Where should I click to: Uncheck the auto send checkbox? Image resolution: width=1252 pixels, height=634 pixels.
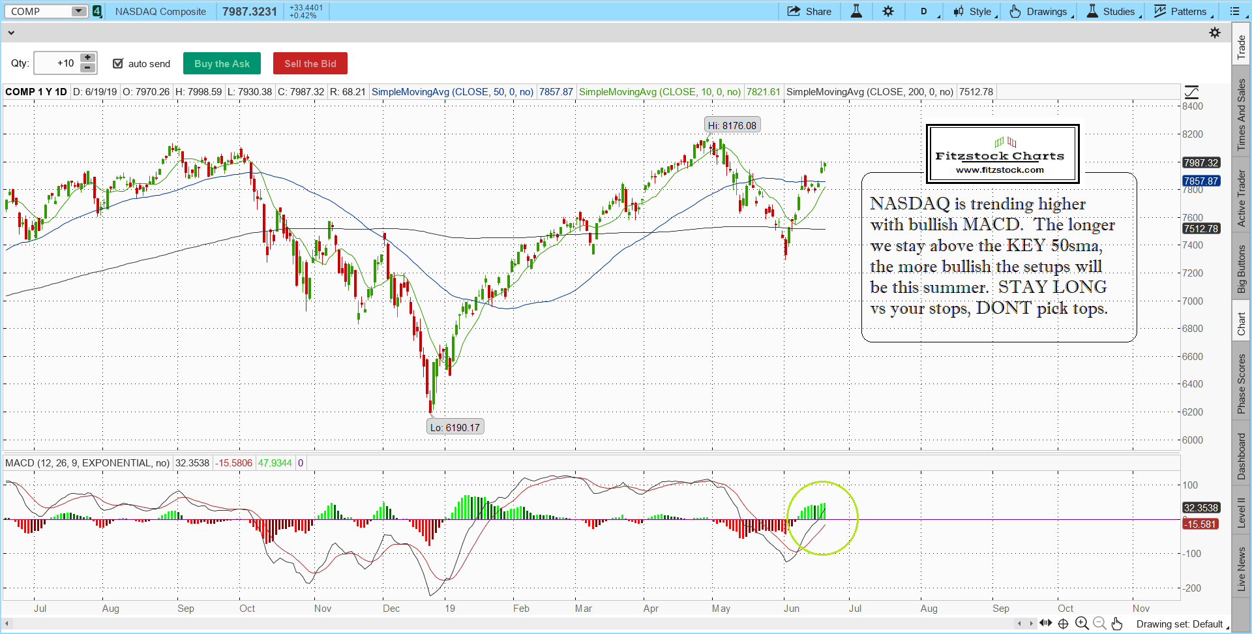[x=118, y=63]
